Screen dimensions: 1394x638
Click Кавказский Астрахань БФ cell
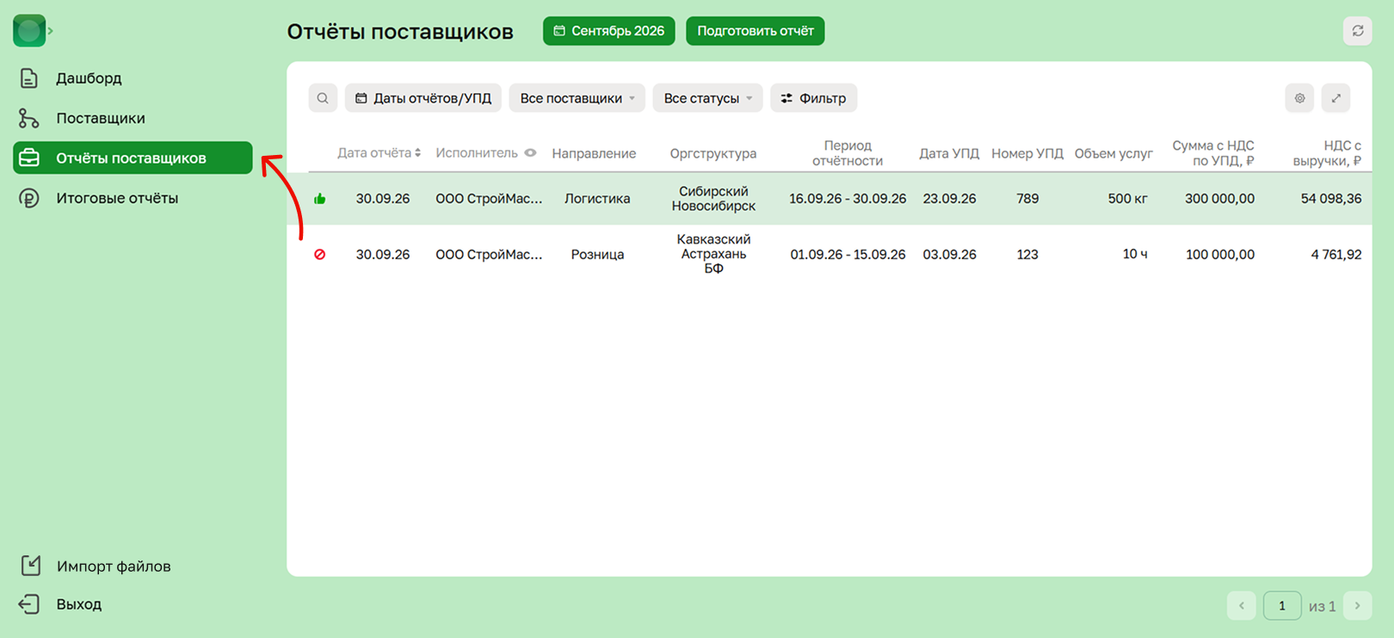[x=713, y=254]
